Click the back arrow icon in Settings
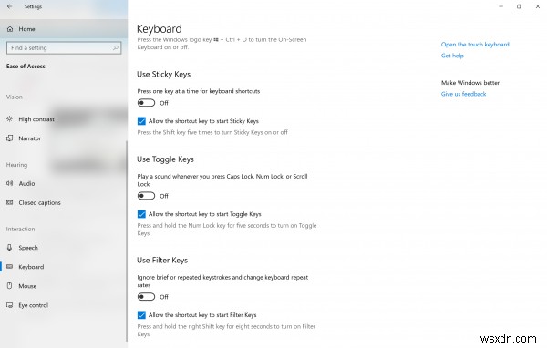Image resolution: width=547 pixels, height=348 pixels. click(9, 6)
